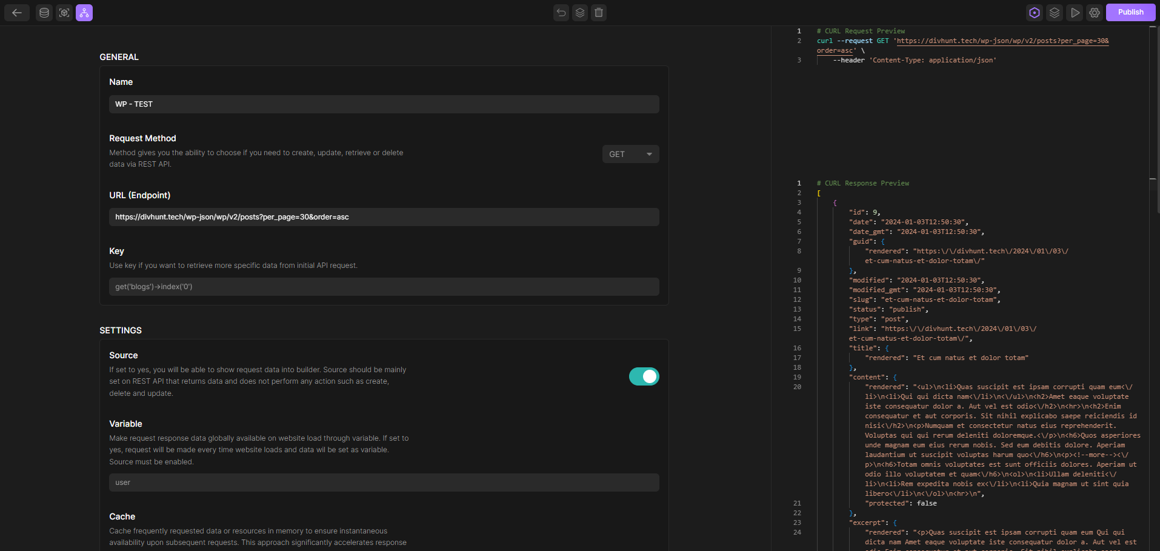This screenshot has width=1160, height=551.
Task: Toggle the Source switch off
Action: point(644,376)
